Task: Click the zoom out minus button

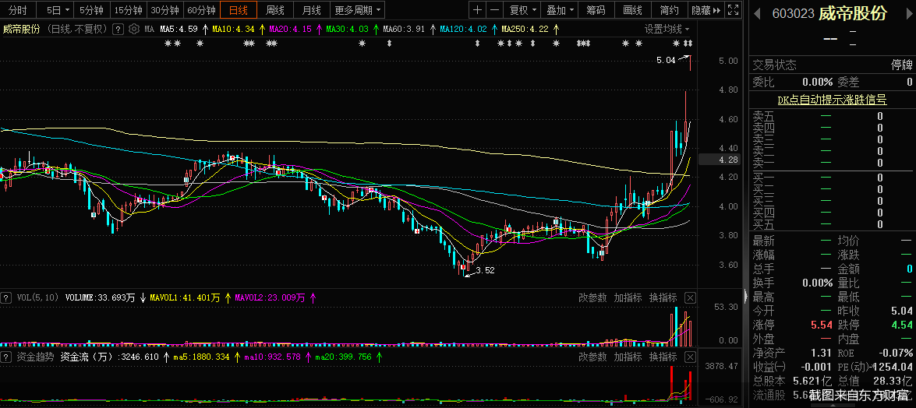Action: click(494, 10)
